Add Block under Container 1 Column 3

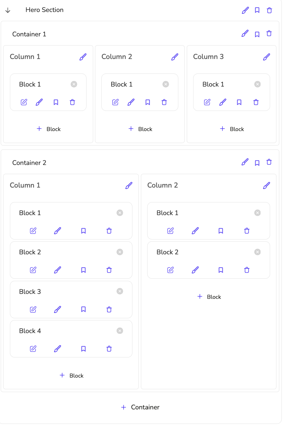232,129
